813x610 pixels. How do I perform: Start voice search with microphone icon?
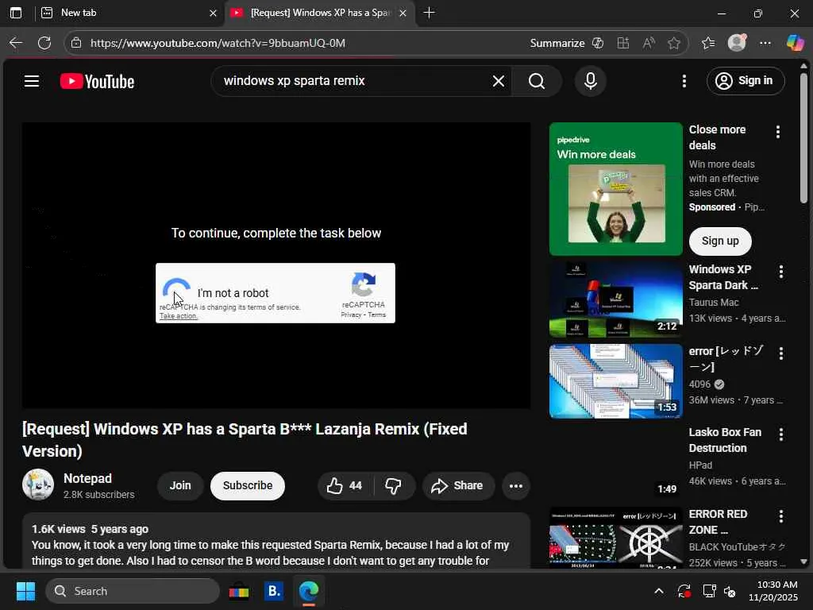tap(590, 81)
